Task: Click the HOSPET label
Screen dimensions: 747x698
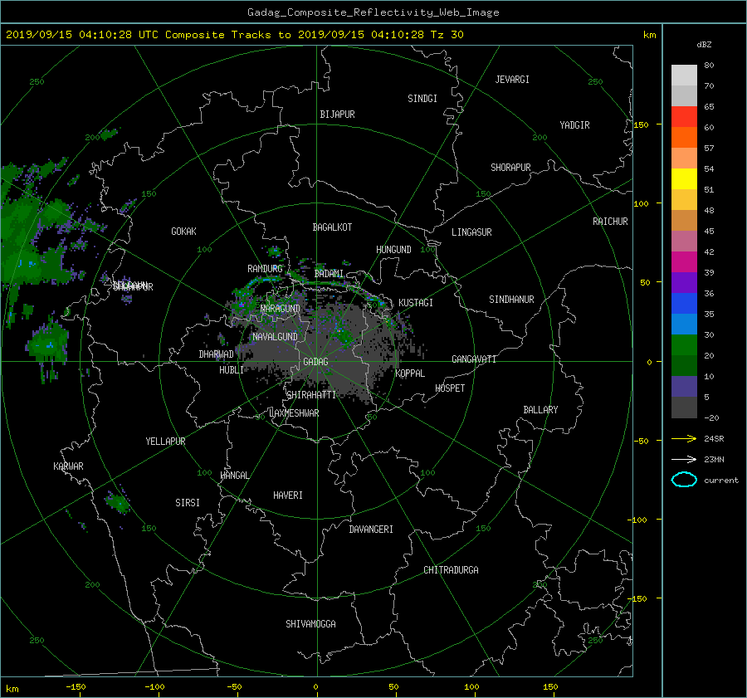Action: 450,388
